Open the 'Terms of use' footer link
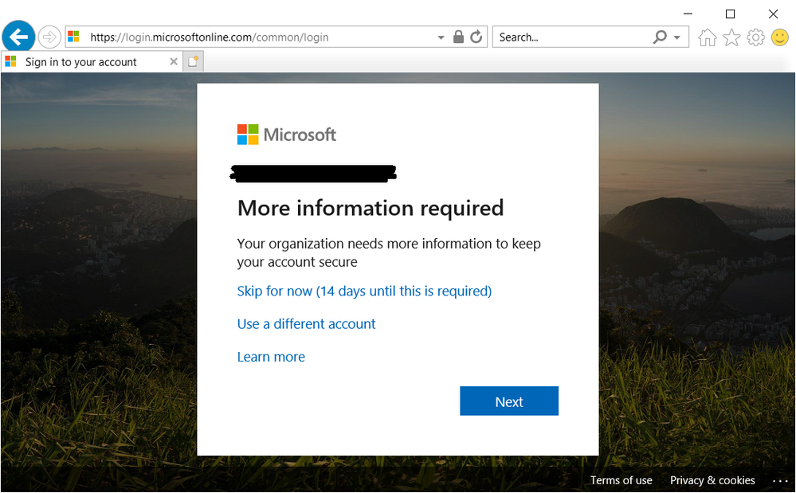Viewport: 796px width, 493px height. [621, 480]
